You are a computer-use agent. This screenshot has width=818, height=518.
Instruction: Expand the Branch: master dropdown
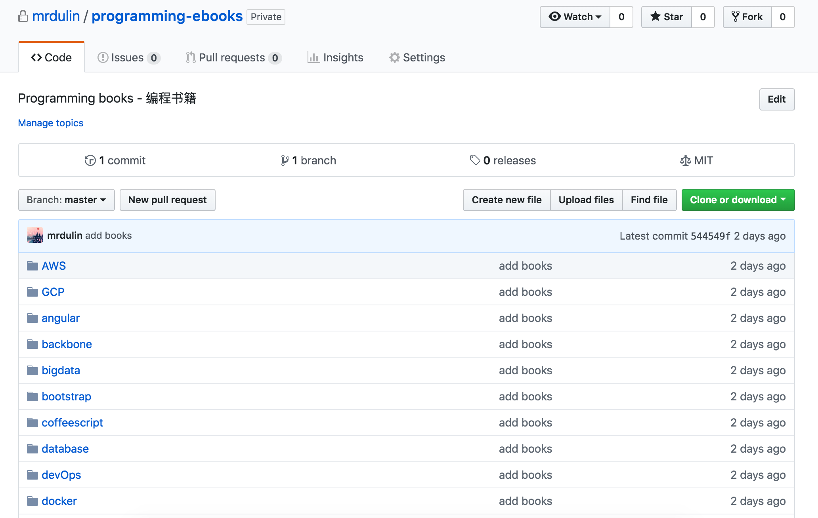pyautogui.click(x=66, y=200)
